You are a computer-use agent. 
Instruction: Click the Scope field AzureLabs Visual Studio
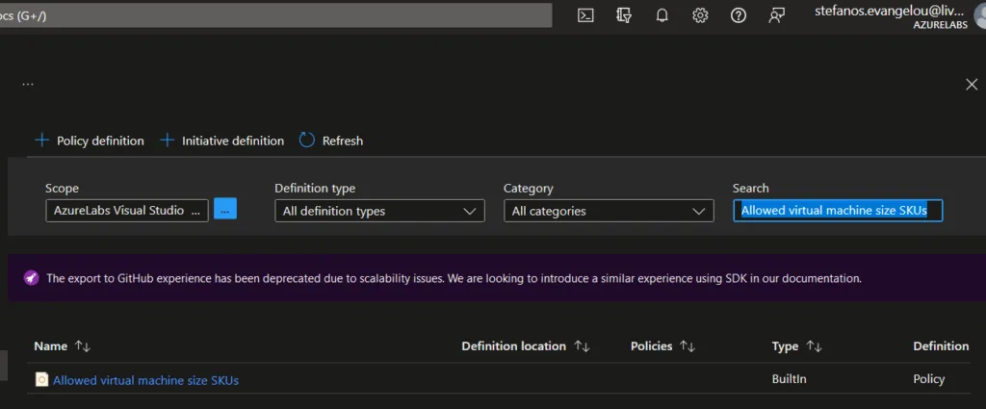pos(127,211)
